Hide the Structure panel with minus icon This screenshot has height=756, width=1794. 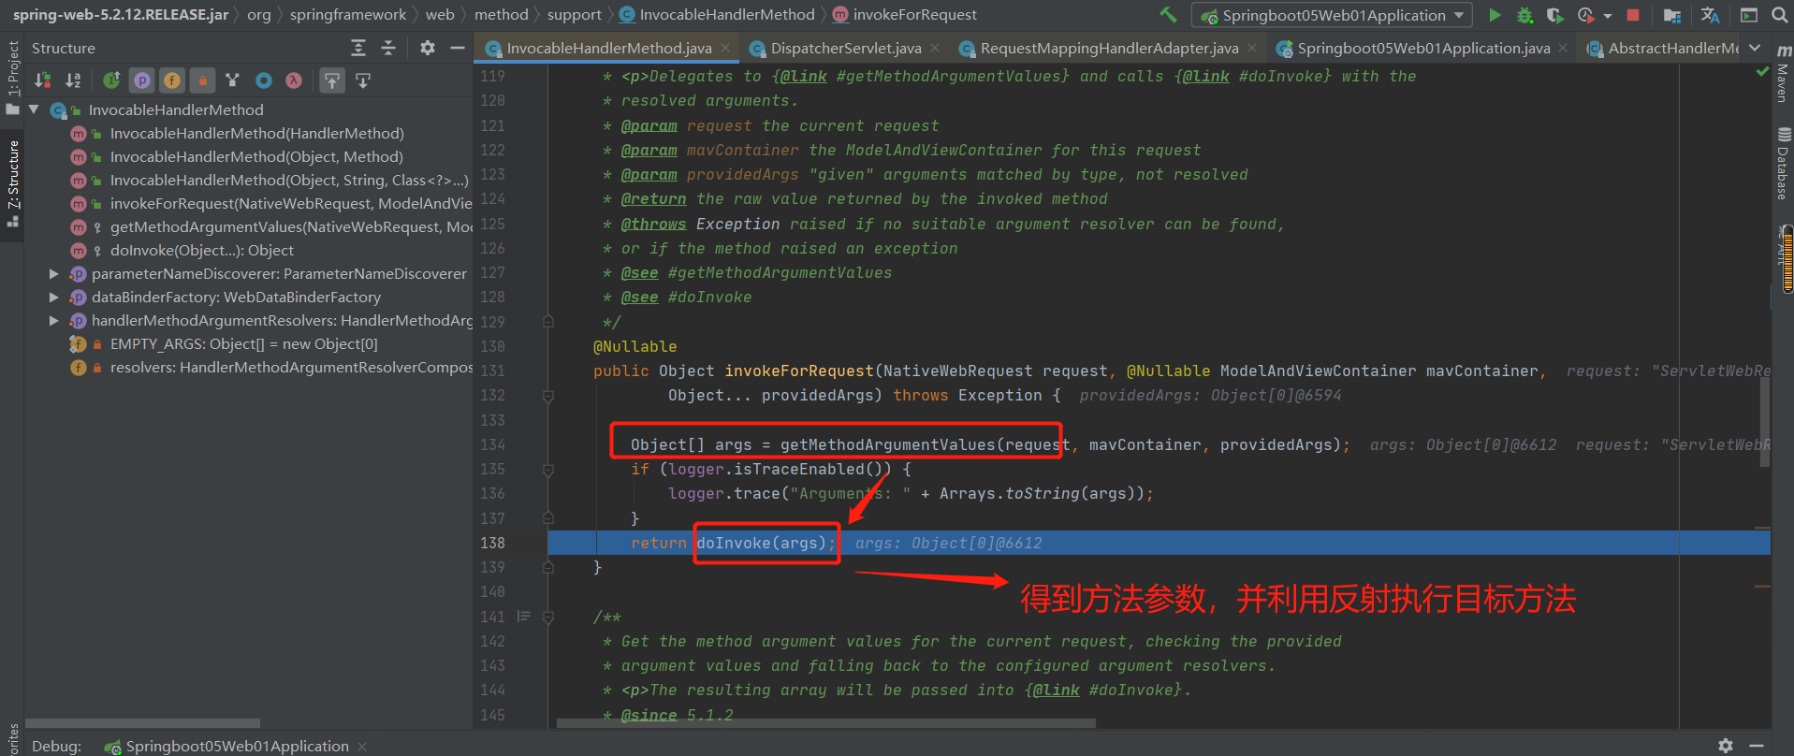pyautogui.click(x=458, y=48)
